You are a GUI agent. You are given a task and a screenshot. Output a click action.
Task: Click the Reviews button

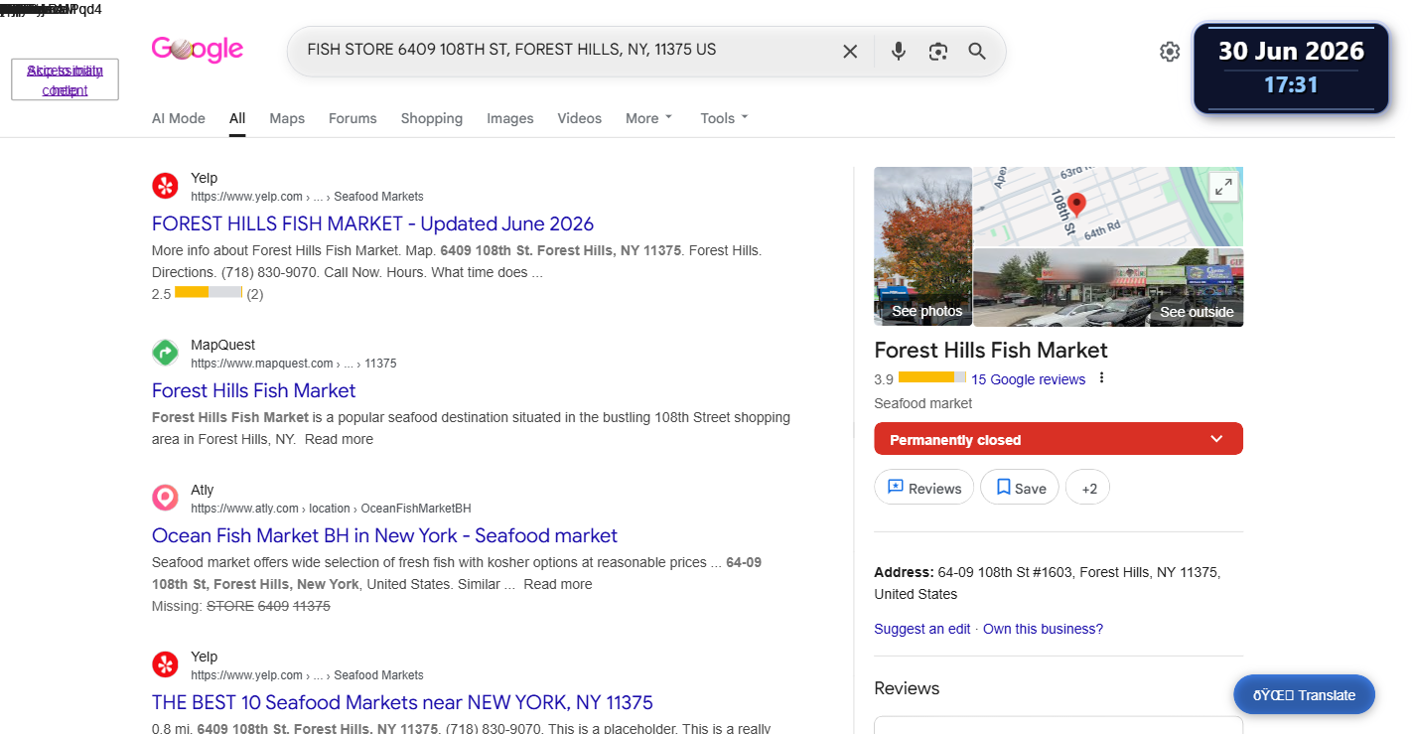click(923, 488)
